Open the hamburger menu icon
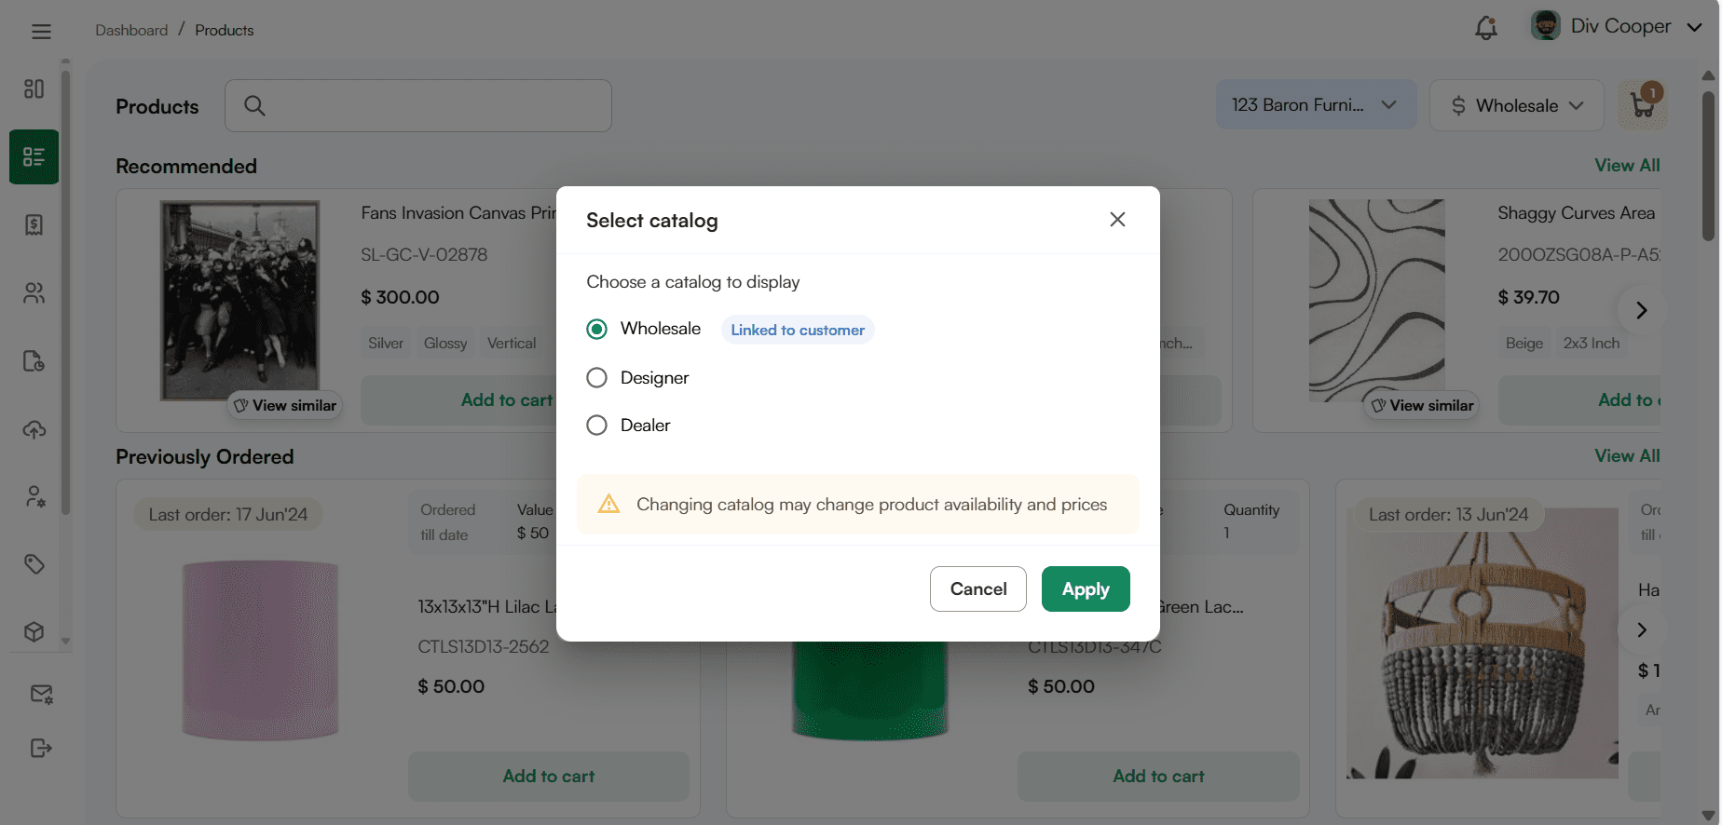This screenshot has height=825, width=1722. [41, 32]
